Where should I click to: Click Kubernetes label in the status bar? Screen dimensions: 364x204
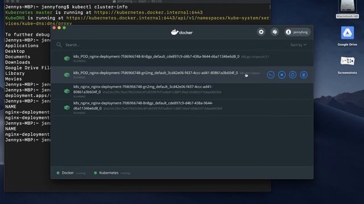pyautogui.click(x=109, y=173)
